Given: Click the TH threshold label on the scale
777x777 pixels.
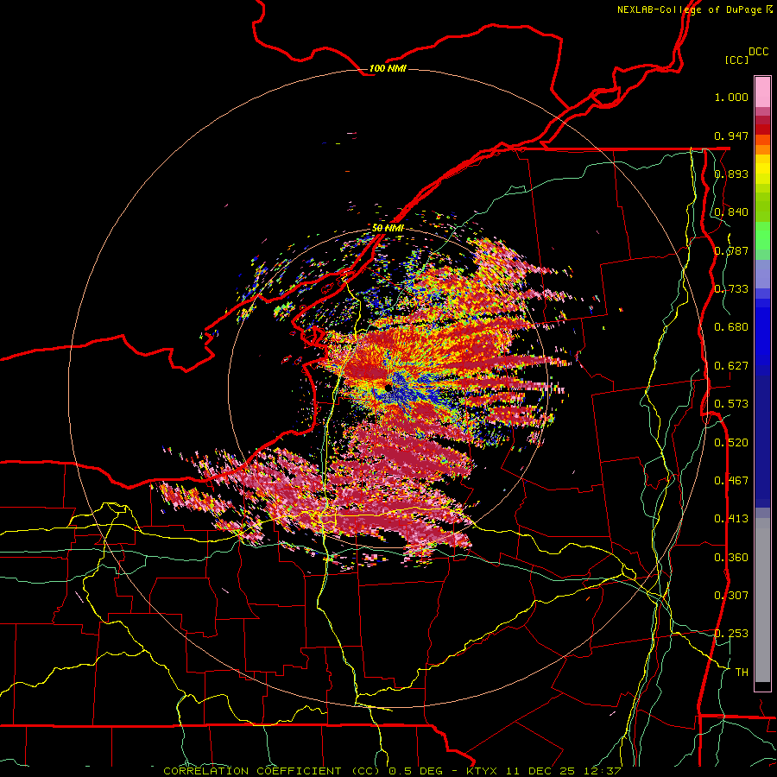Looking at the screenshot, I should [742, 673].
